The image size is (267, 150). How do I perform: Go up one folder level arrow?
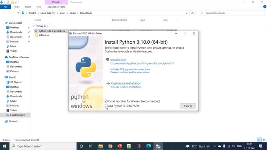[x=18, y=13]
